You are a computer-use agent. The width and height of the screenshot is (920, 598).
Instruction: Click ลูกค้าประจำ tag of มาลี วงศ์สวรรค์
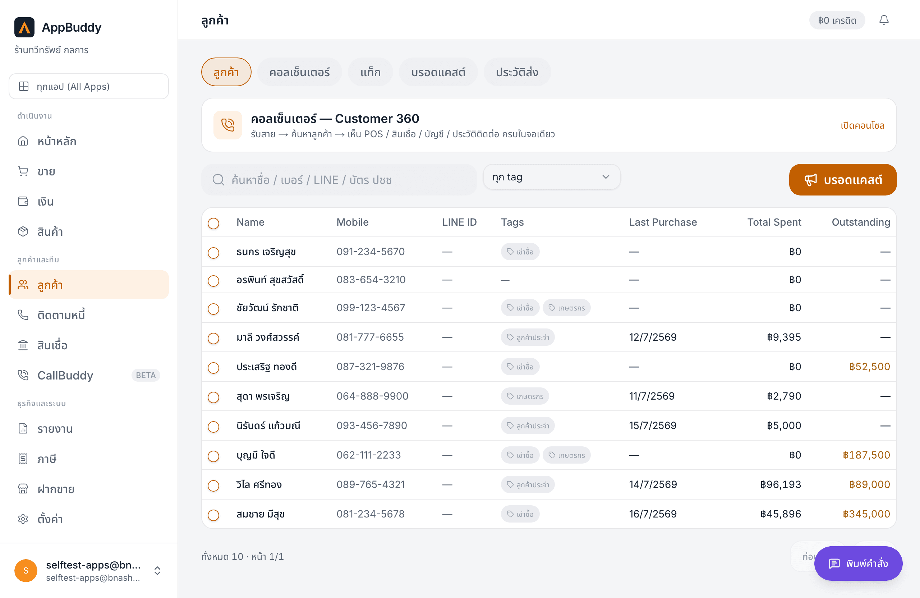pyautogui.click(x=528, y=337)
